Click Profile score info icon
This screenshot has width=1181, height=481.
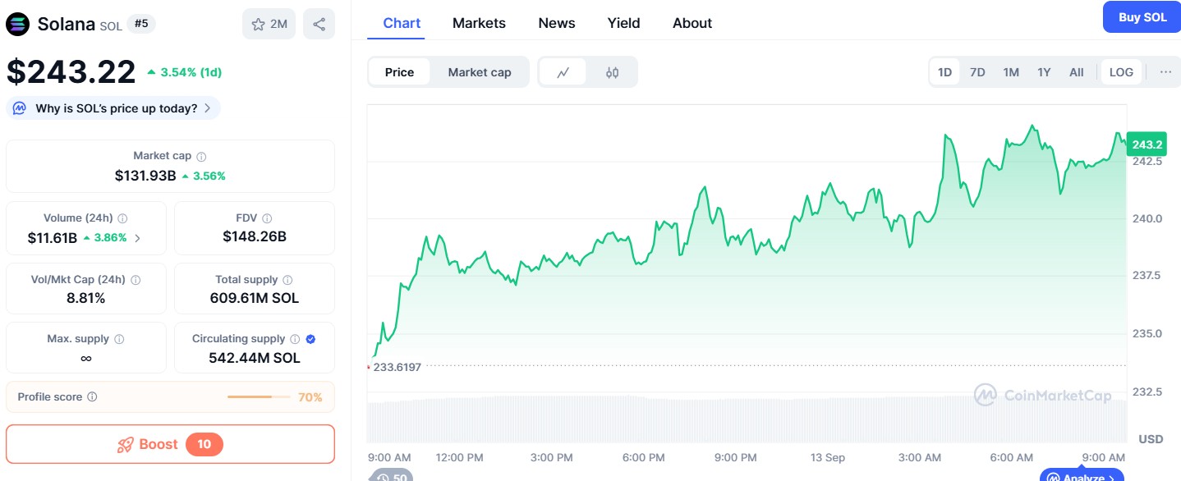pyautogui.click(x=92, y=397)
